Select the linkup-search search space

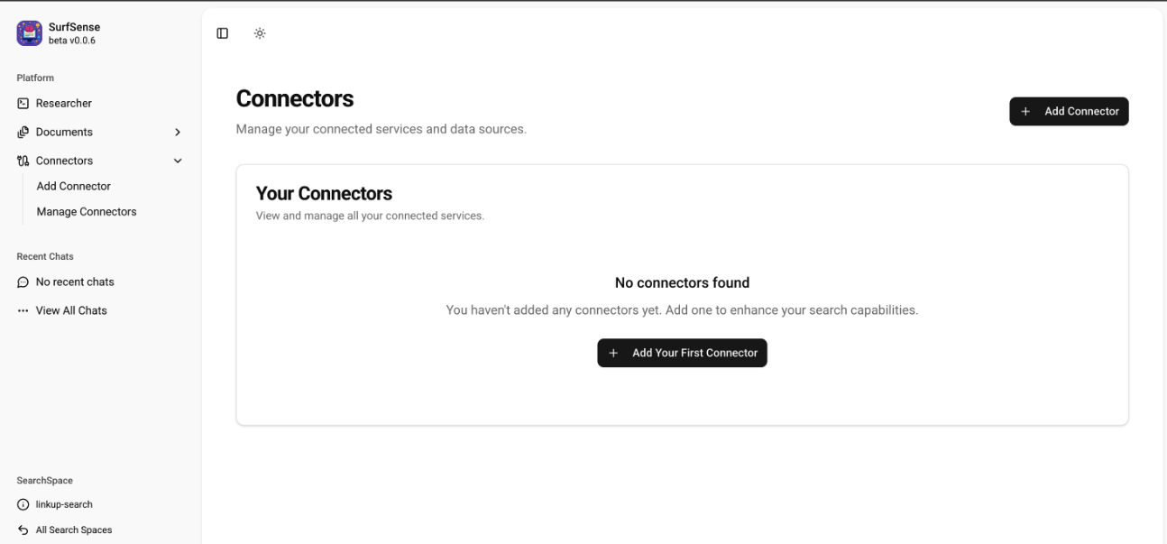point(62,504)
